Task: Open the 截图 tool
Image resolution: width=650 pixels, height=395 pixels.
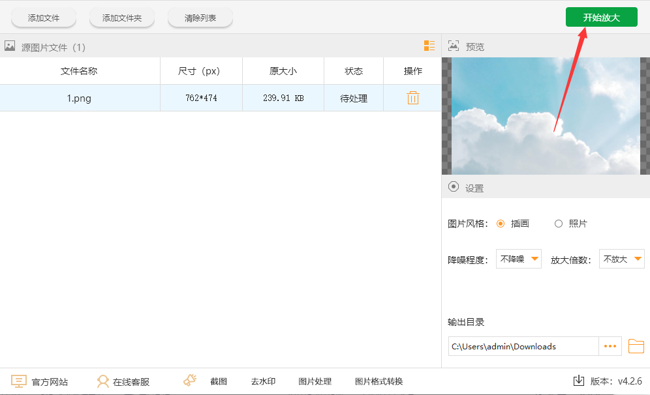Action: [219, 381]
